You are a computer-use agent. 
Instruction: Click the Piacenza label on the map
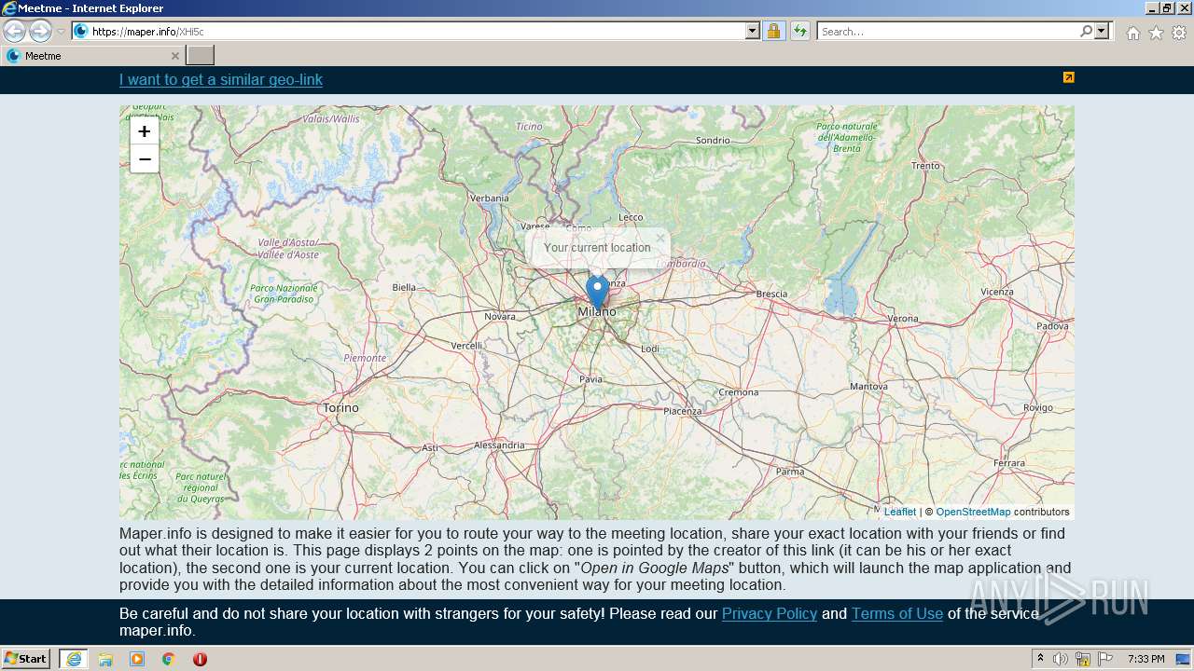click(x=683, y=412)
